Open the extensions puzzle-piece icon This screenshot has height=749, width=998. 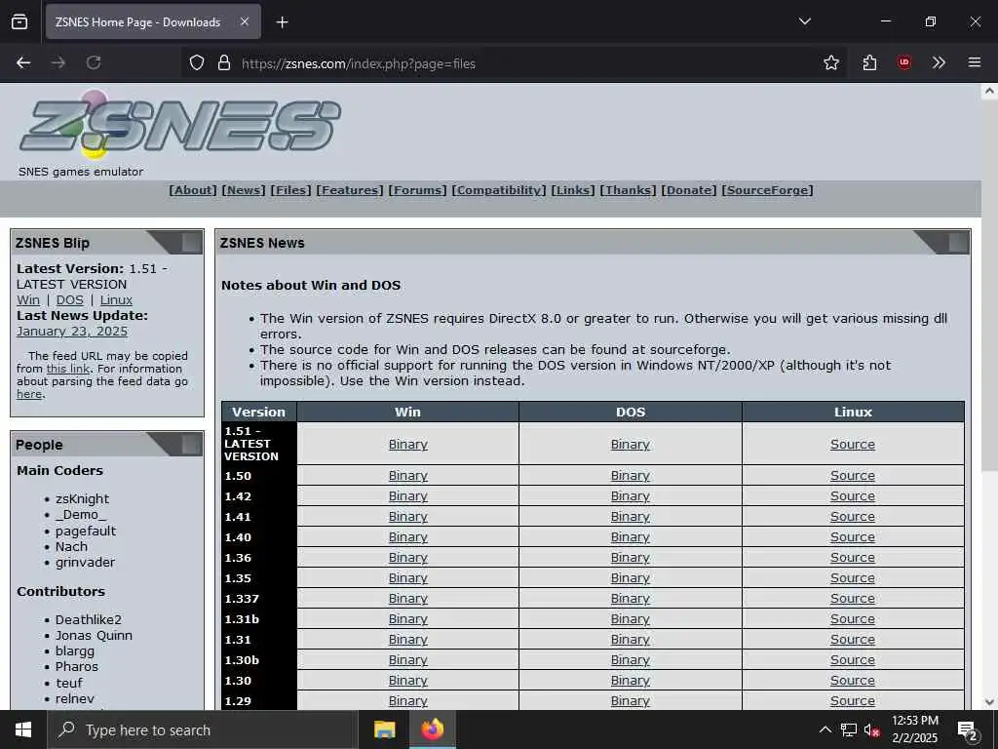pyautogui.click(x=869, y=62)
